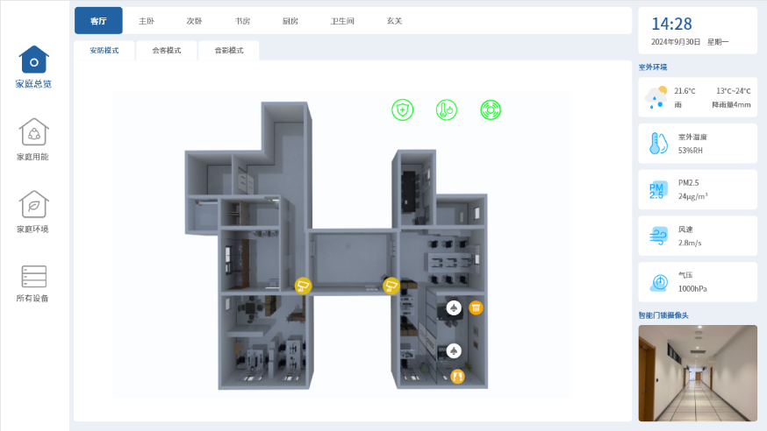This screenshot has width=767, height=431.
Task: Go to 家庭环境 home environment icon
Action: pos(33,204)
